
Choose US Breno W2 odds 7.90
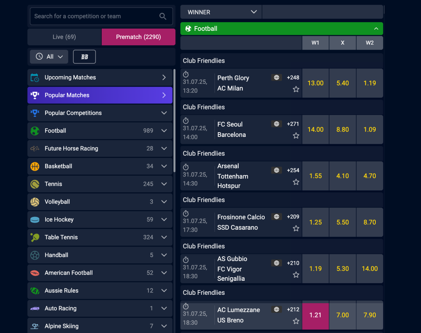click(370, 315)
